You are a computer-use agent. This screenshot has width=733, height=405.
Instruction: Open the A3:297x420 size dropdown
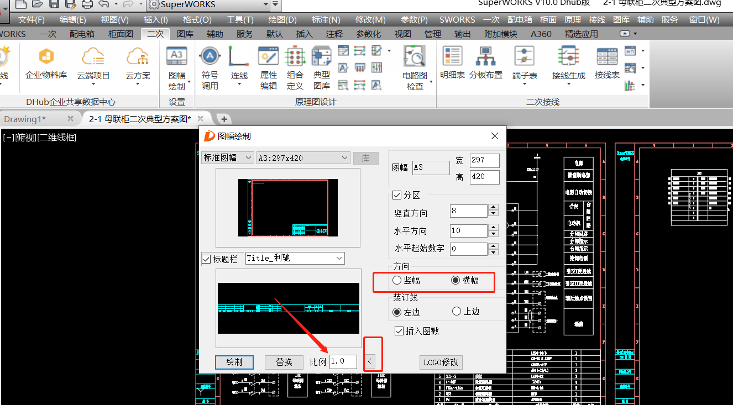click(x=303, y=158)
